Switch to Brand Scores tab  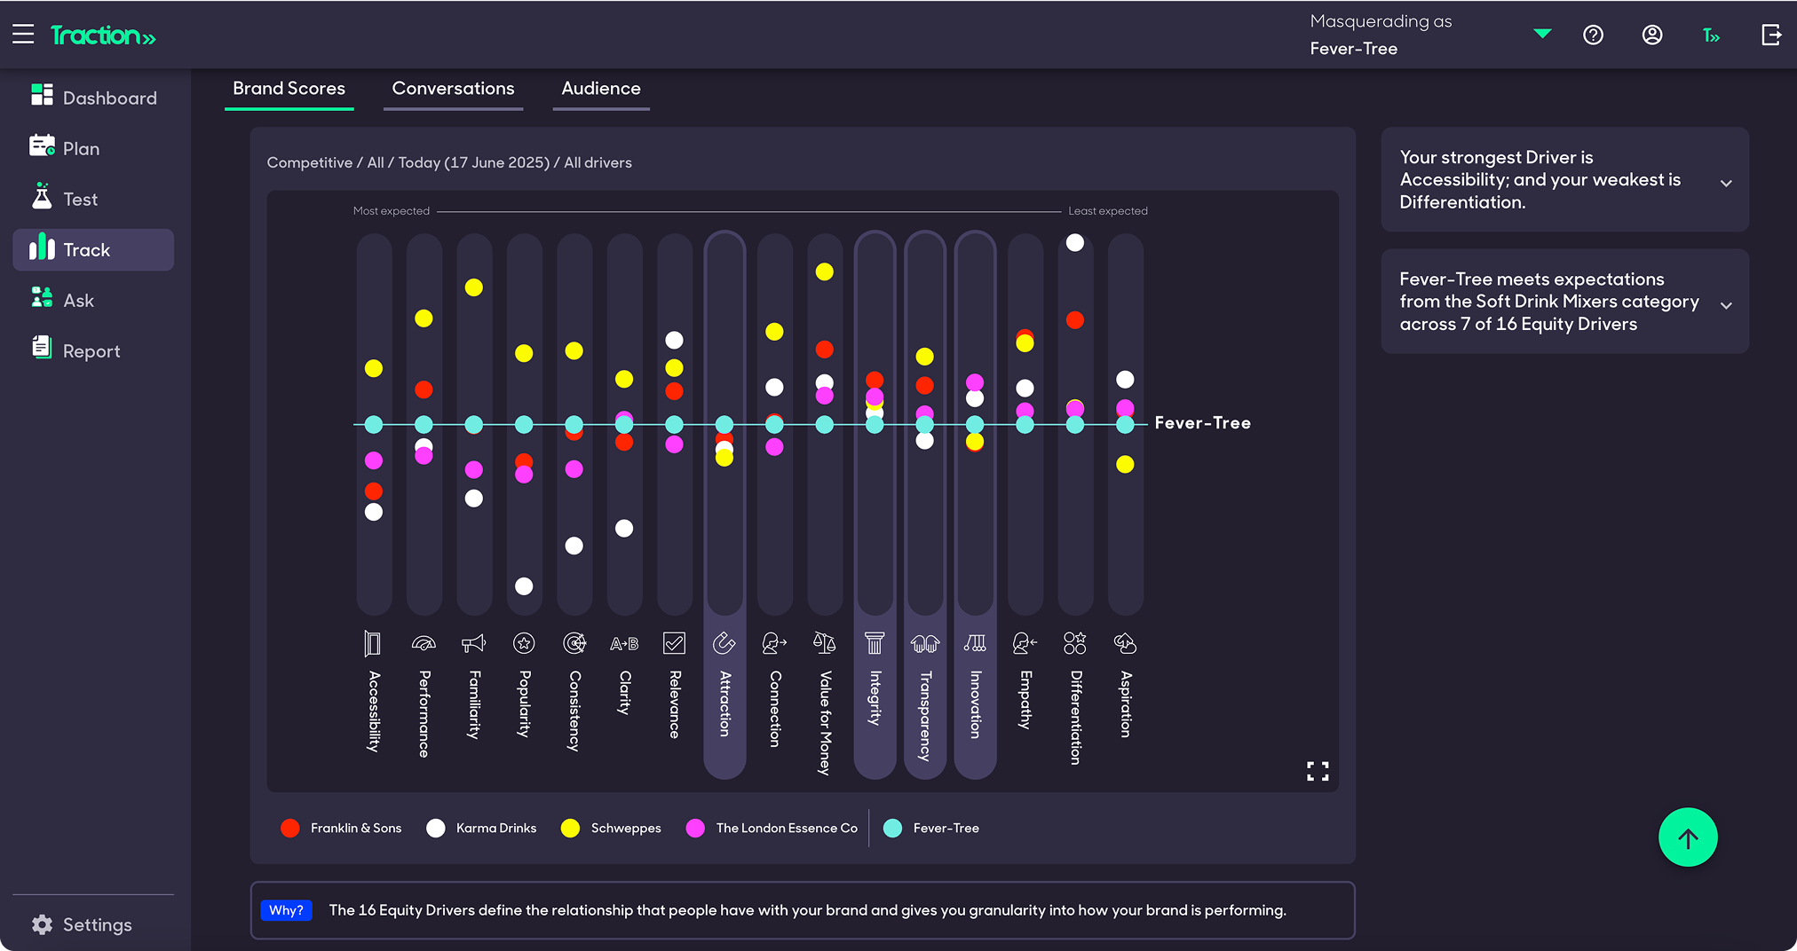point(289,89)
